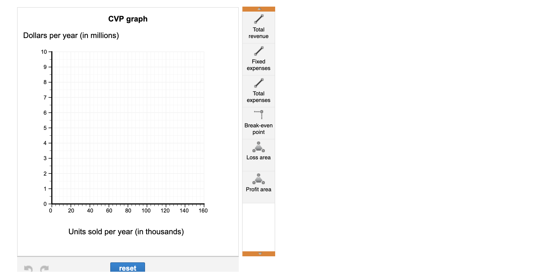Select the Fixed expenses line tool
Image resolution: width=536 pixels, height=280 pixels.
pos(258,58)
